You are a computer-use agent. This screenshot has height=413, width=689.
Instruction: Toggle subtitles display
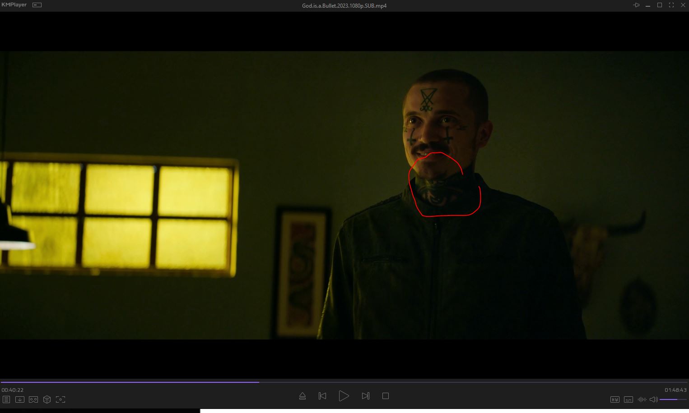628,399
